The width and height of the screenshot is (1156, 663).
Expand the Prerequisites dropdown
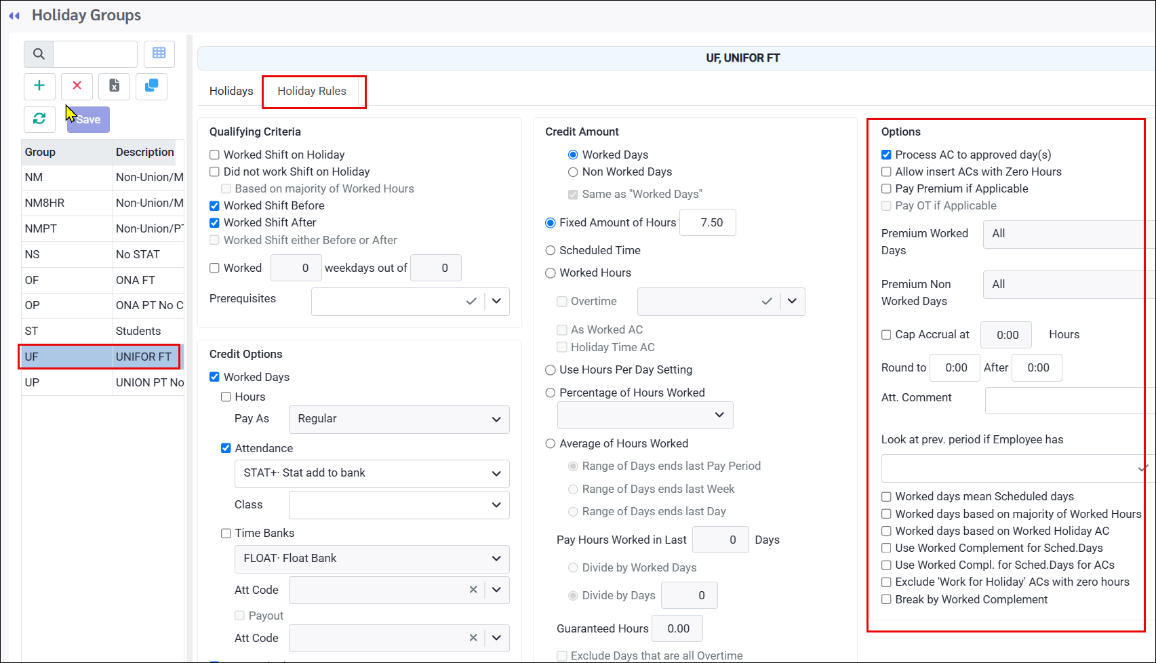496,301
